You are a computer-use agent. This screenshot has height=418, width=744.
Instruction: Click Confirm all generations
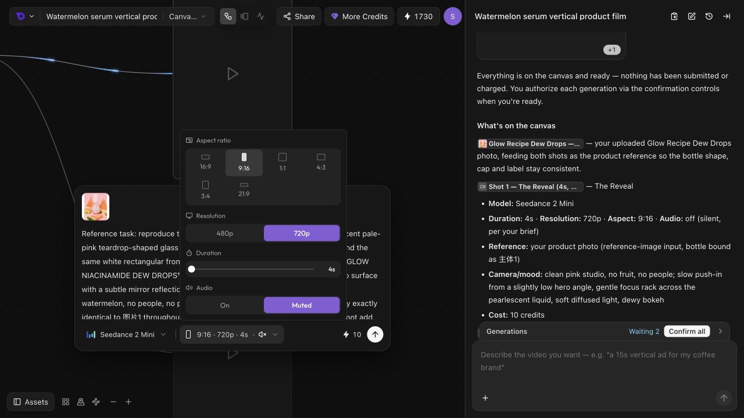686,331
